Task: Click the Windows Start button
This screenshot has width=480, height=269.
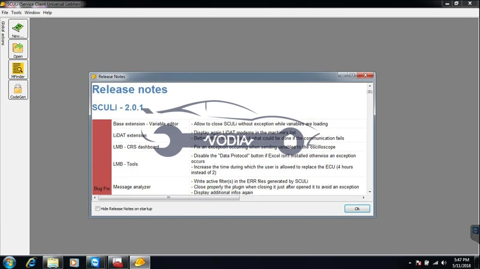Action: pyautogui.click(x=10, y=262)
